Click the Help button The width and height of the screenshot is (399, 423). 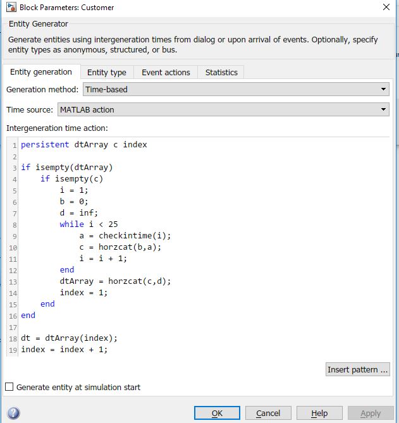coord(319,413)
